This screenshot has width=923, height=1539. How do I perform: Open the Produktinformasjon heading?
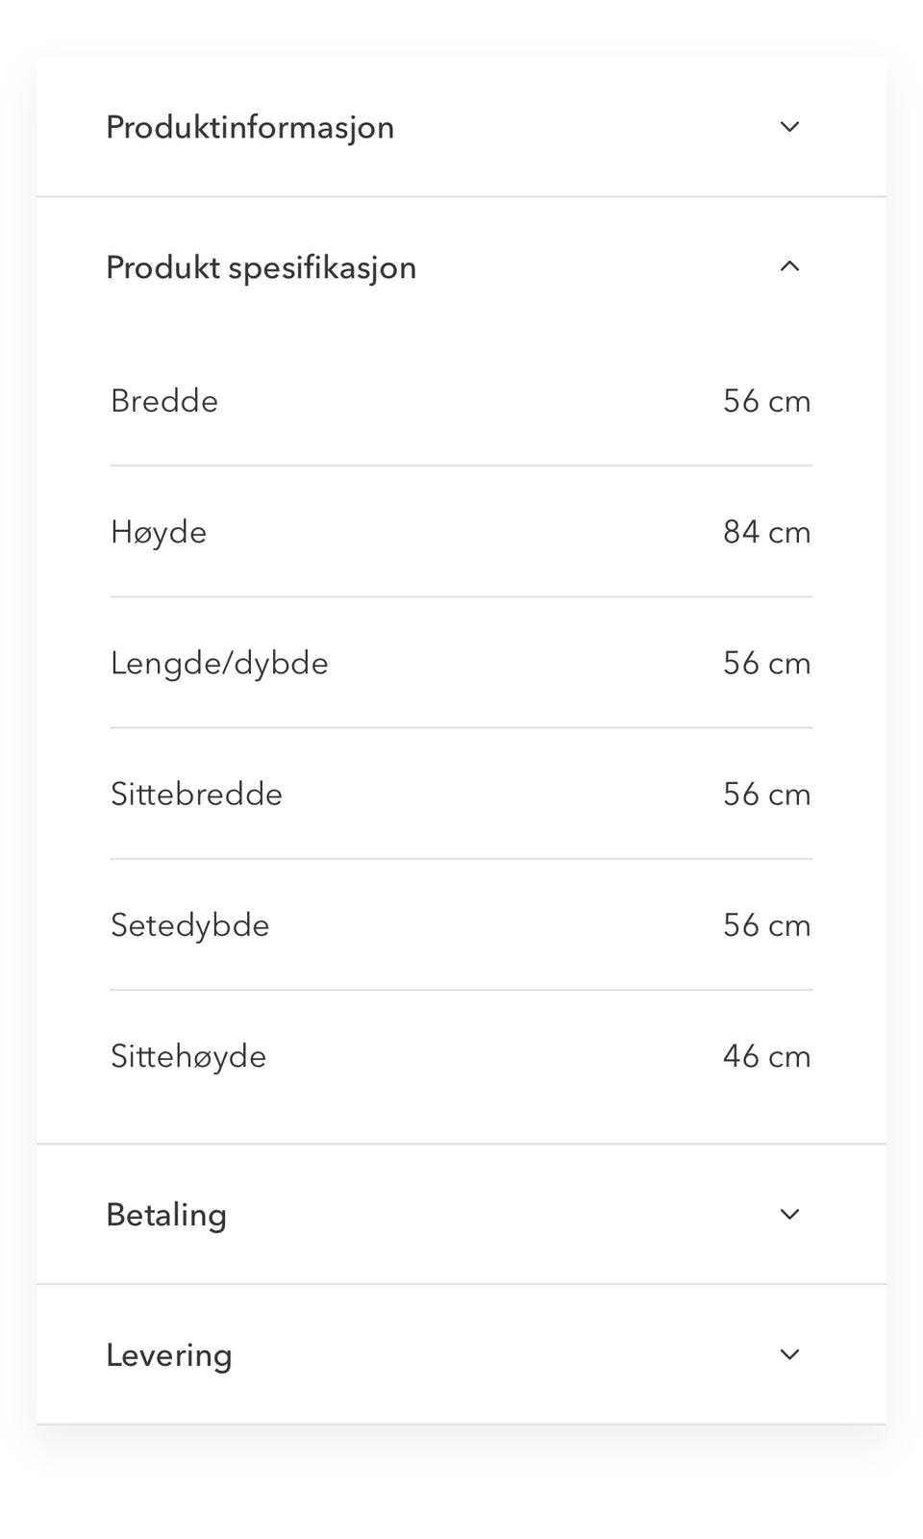pyautogui.click(x=250, y=128)
